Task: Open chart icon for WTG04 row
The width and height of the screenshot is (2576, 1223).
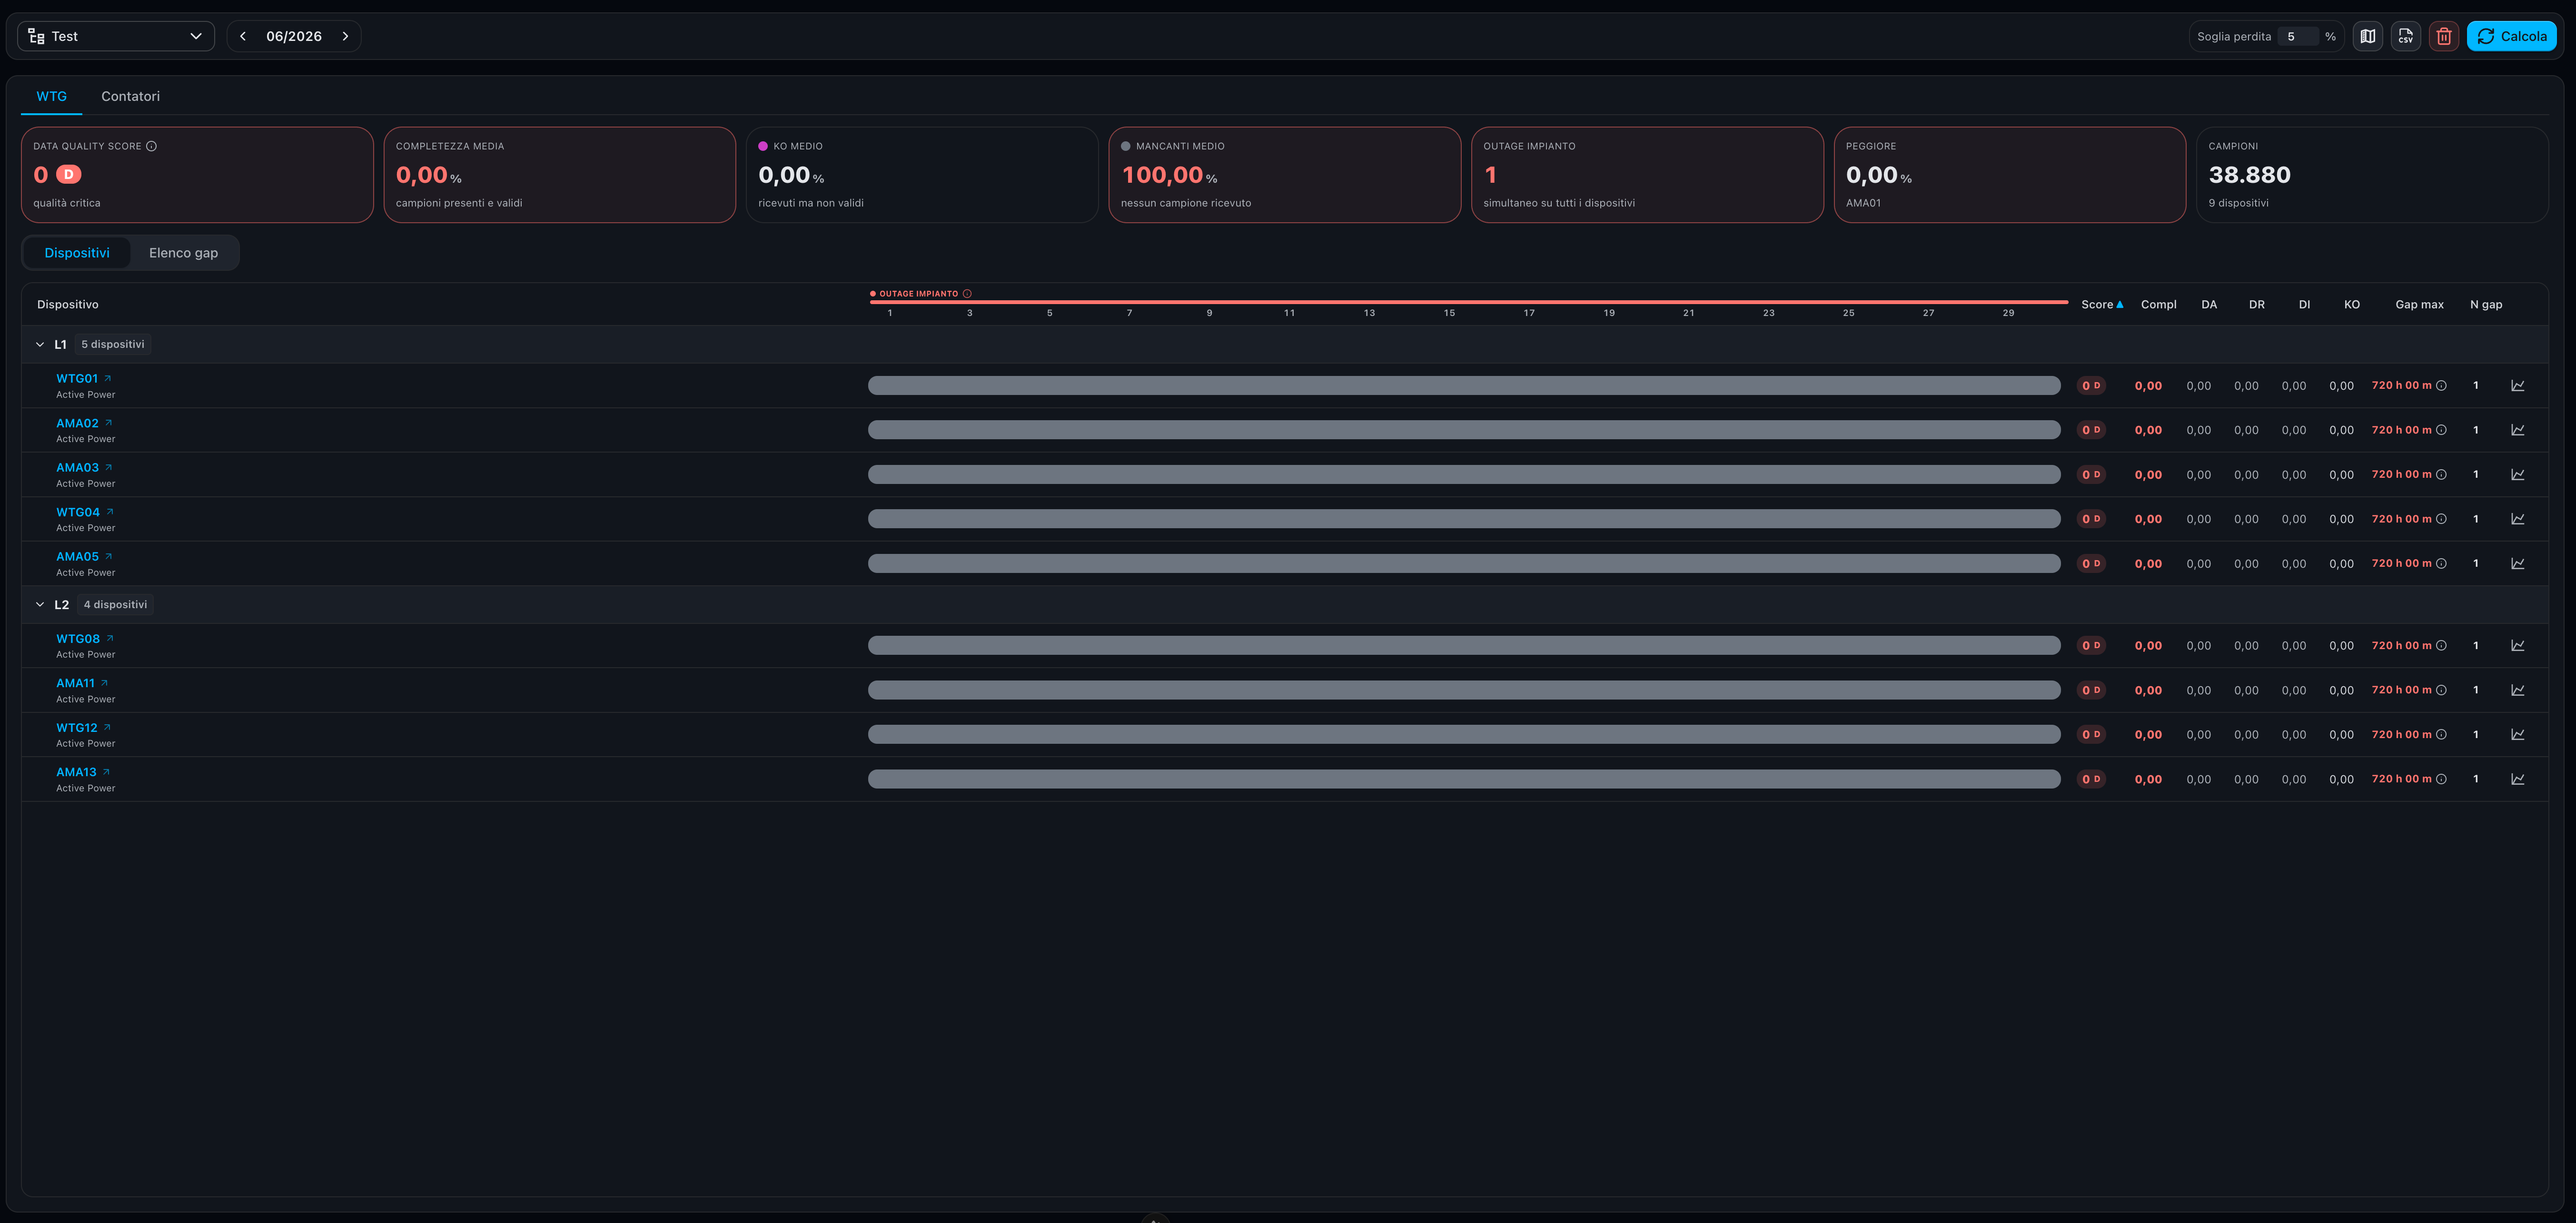Action: pyautogui.click(x=2517, y=519)
